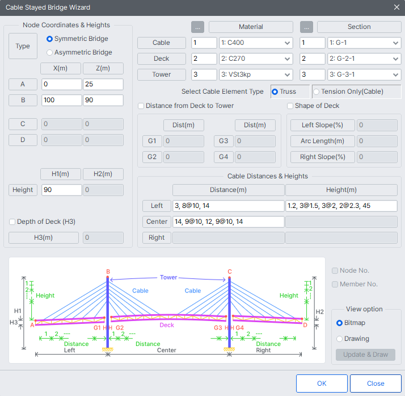The image size is (405, 396).
Task: Click the ellipsis button beside Section
Action: (x=306, y=27)
